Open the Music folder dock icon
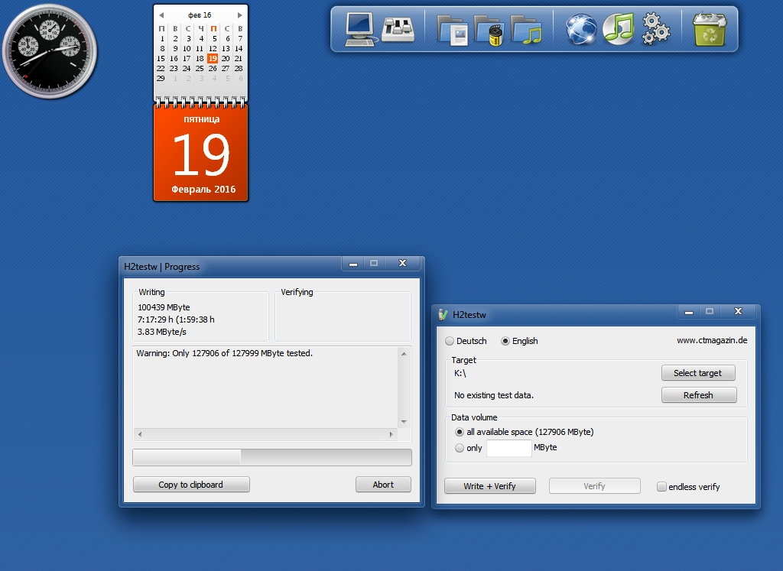 [x=526, y=30]
